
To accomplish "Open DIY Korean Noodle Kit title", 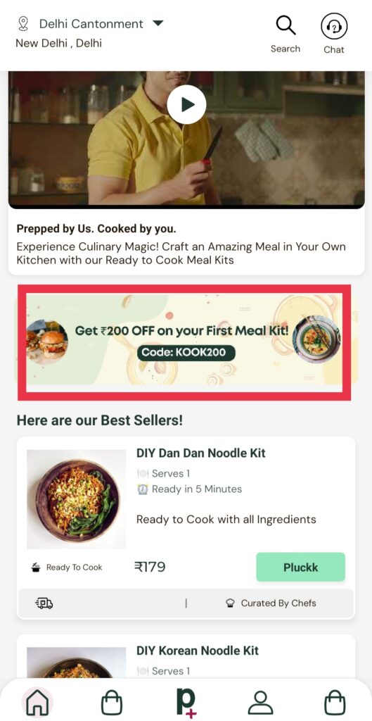I will click(198, 651).
